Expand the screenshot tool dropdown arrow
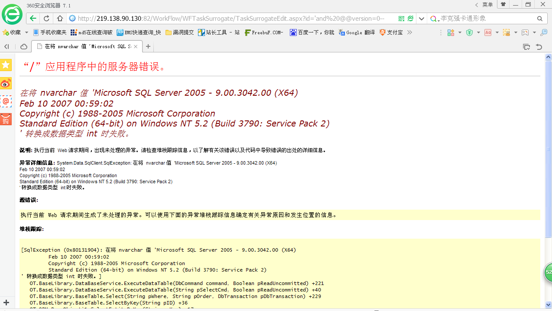Viewport: 552px width, 311px height. [x=516, y=32]
